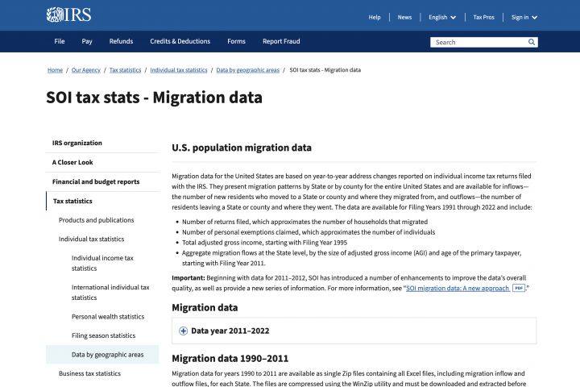Open the File menu
580x387 pixels.
pos(59,41)
